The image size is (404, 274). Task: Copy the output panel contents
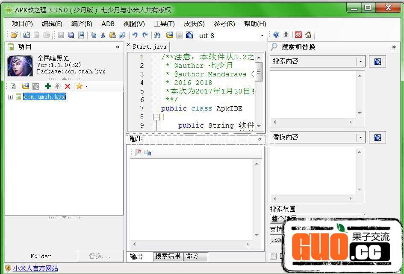click(147, 153)
